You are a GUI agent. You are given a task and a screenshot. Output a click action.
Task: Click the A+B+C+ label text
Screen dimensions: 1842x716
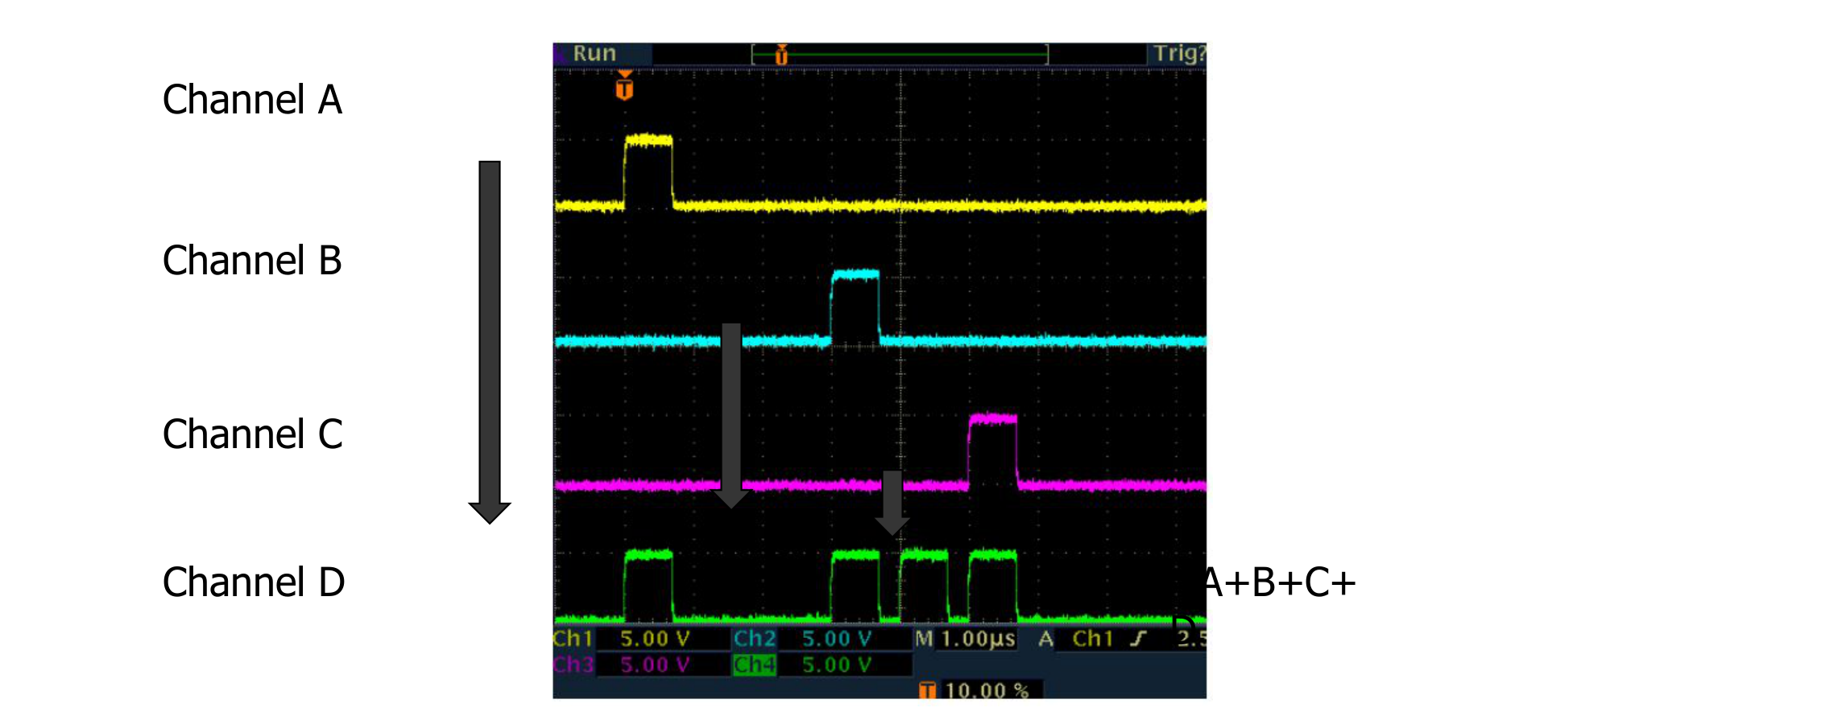[1280, 582]
